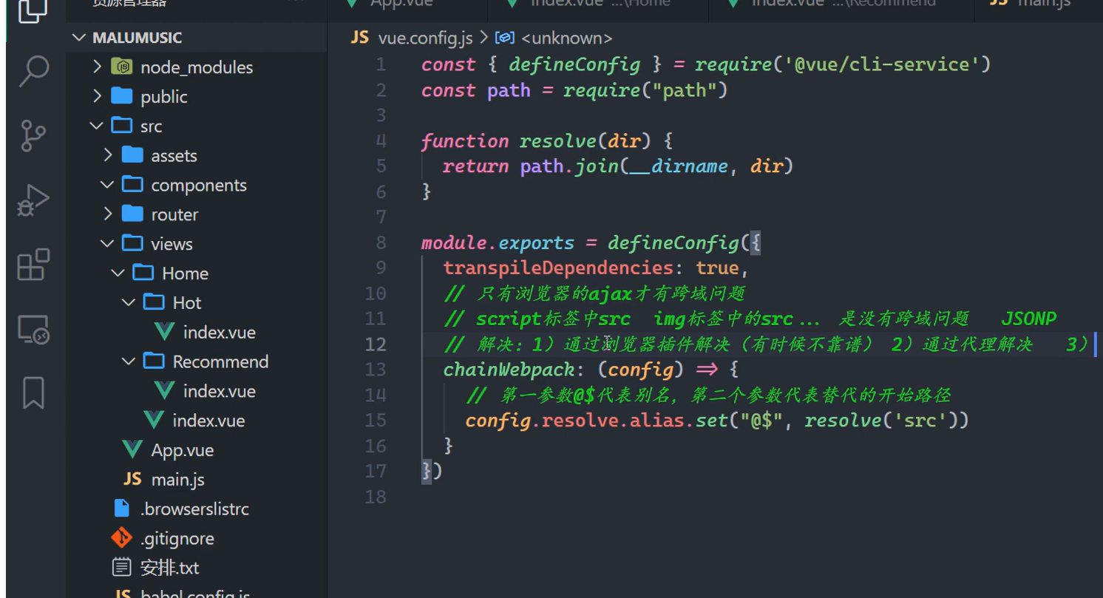Click the Vue icon of App.vue file
Screen dimensions: 1103x598
coord(132,449)
